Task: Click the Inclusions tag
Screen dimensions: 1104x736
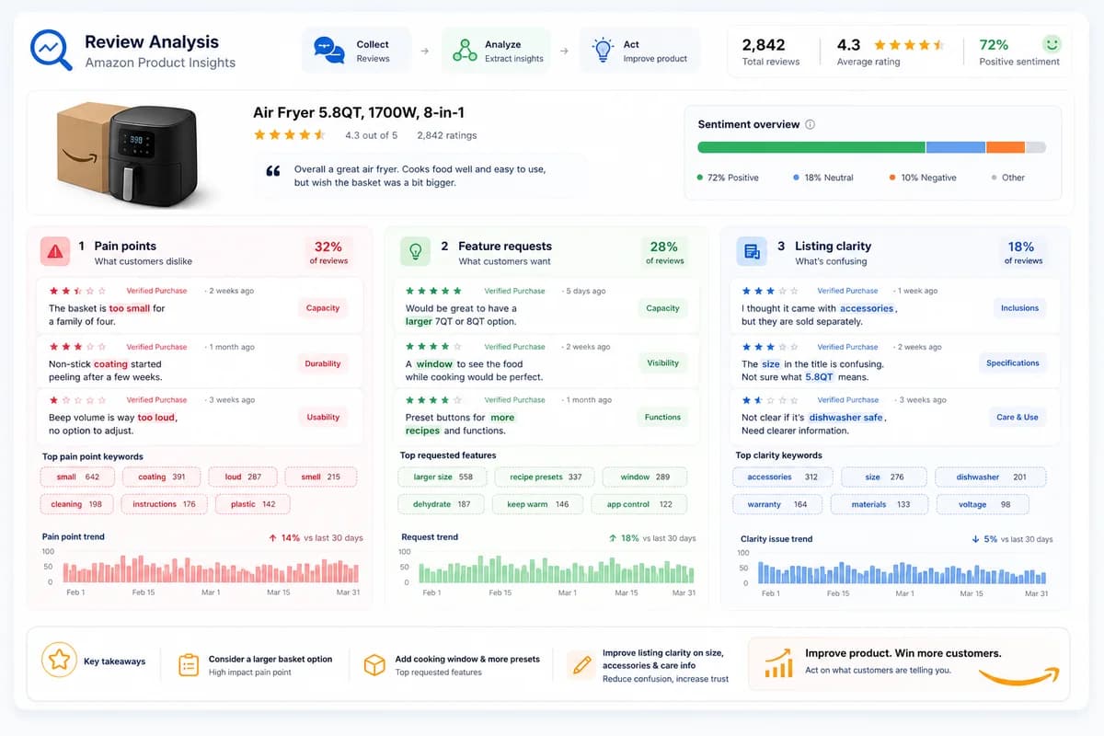Action: click(x=1019, y=308)
